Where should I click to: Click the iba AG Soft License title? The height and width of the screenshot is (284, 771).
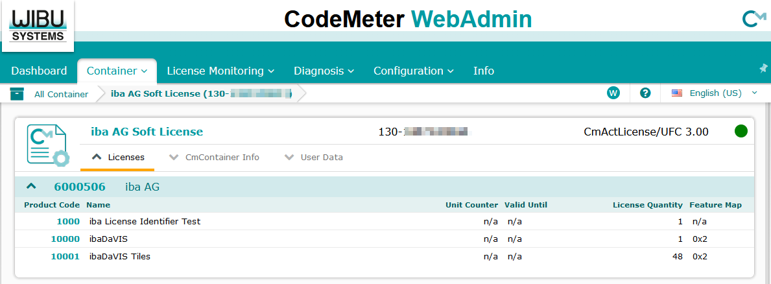tap(147, 132)
